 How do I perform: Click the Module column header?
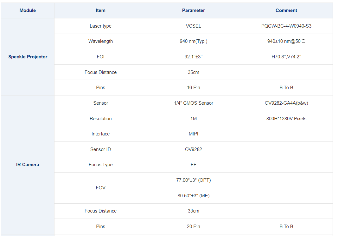(x=28, y=10)
